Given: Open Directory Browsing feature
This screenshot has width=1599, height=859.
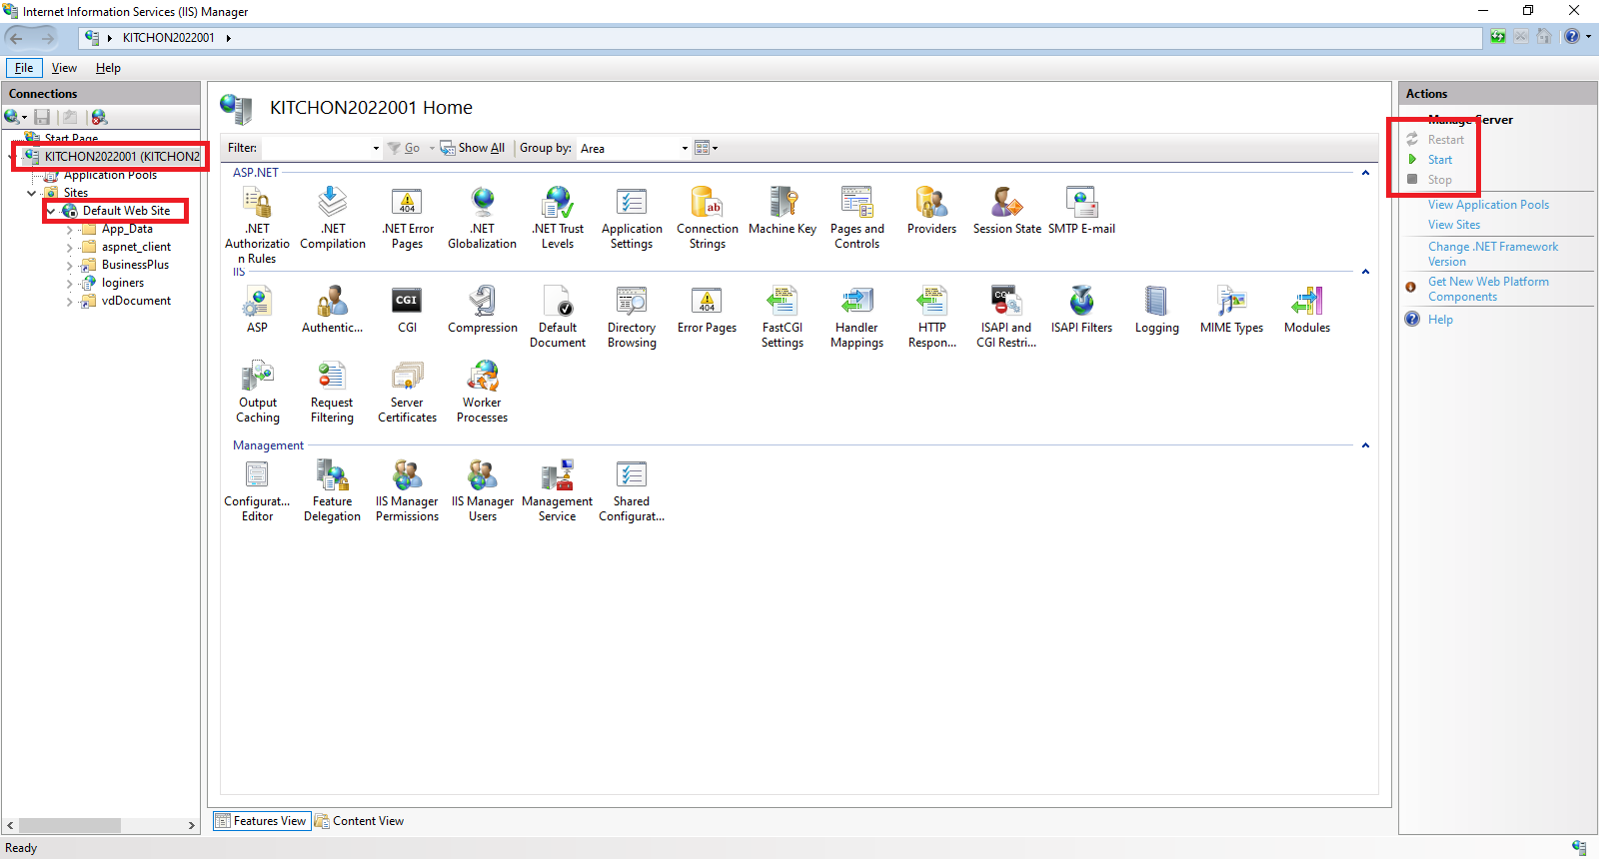Looking at the screenshot, I should (632, 317).
